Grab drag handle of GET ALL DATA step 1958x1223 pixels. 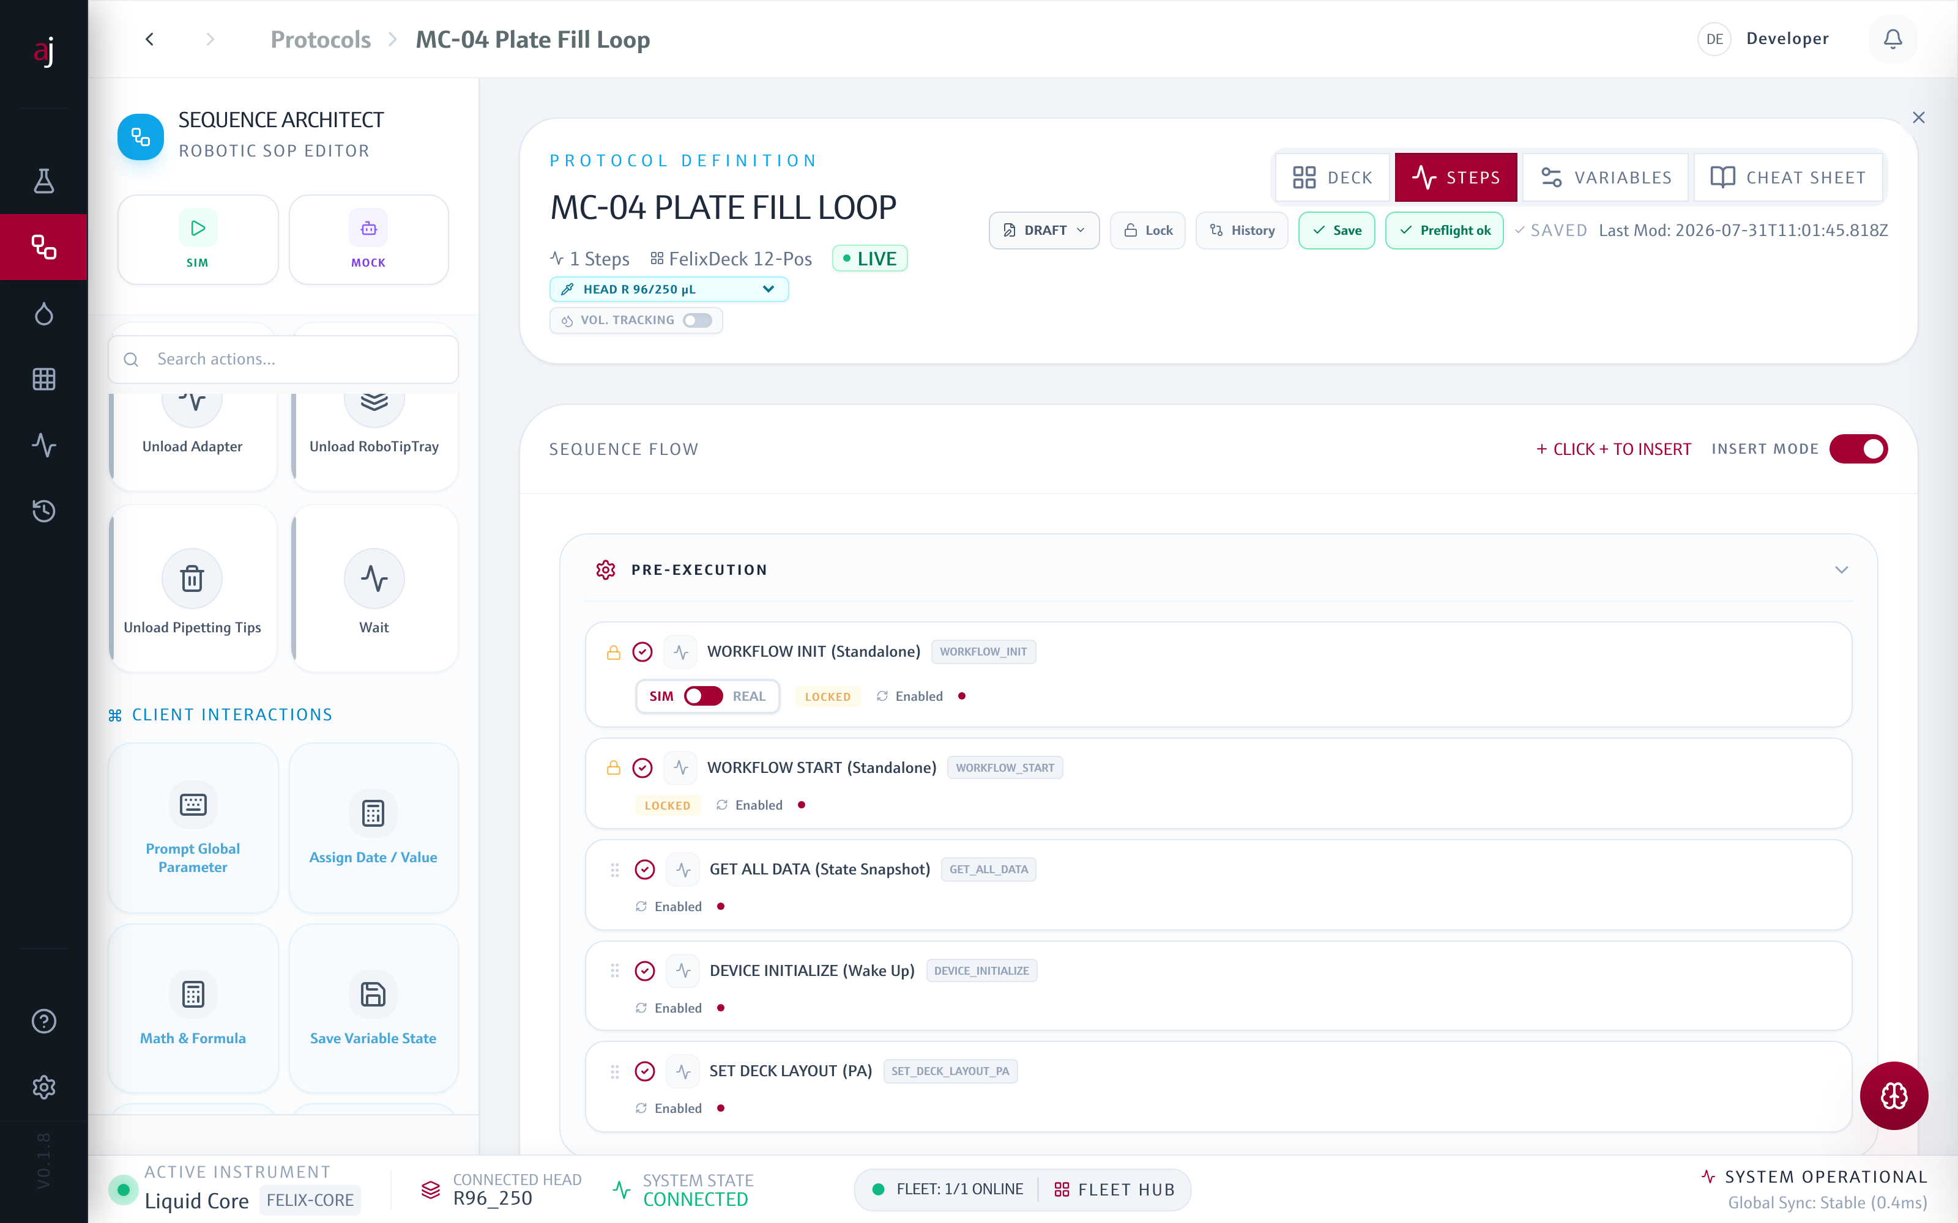[615, 870]
